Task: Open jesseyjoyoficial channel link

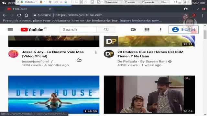Action: coord(35,62)
